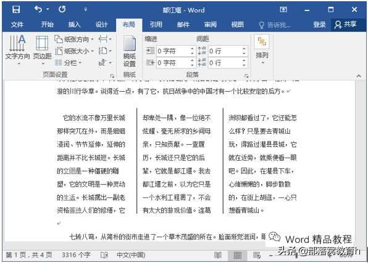
Task: Adjust the left indent spinner arrows
Action: [193, 51]
